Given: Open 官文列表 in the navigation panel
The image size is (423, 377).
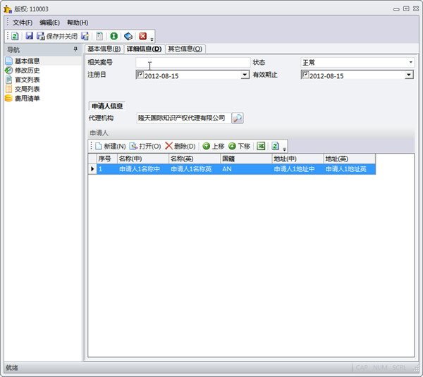Looking at the screenshot, I should (x=27, y=80).
